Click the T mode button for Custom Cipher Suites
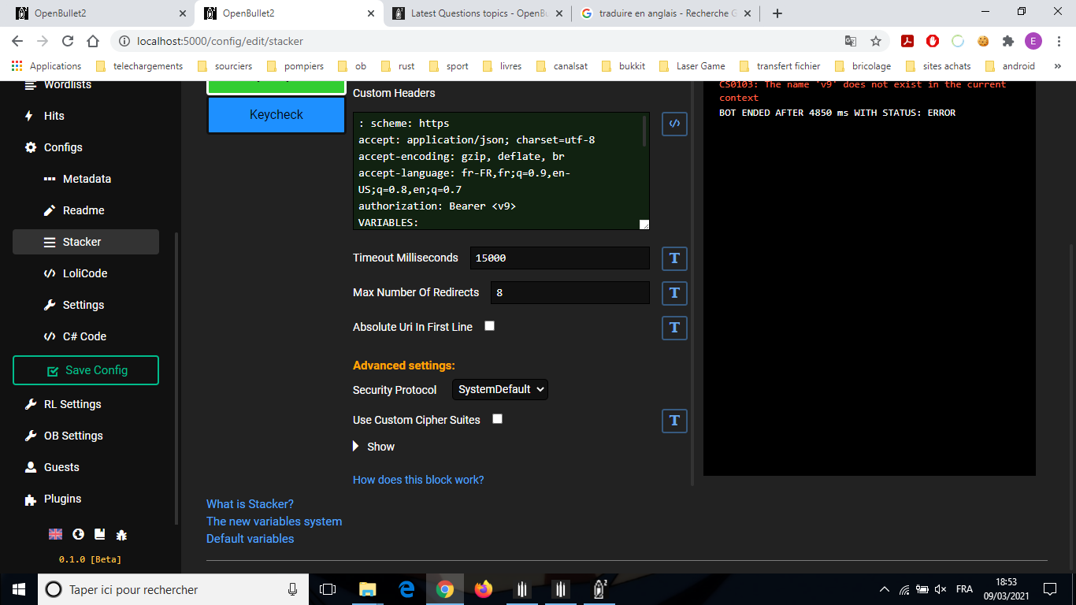 [674, 421]
